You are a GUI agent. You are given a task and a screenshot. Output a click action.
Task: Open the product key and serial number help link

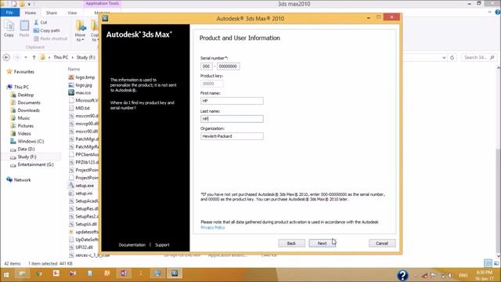142,105
